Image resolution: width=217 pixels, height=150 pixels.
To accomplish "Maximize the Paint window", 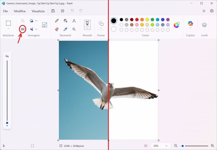I will pyautogui.click(x=201, y=3).
